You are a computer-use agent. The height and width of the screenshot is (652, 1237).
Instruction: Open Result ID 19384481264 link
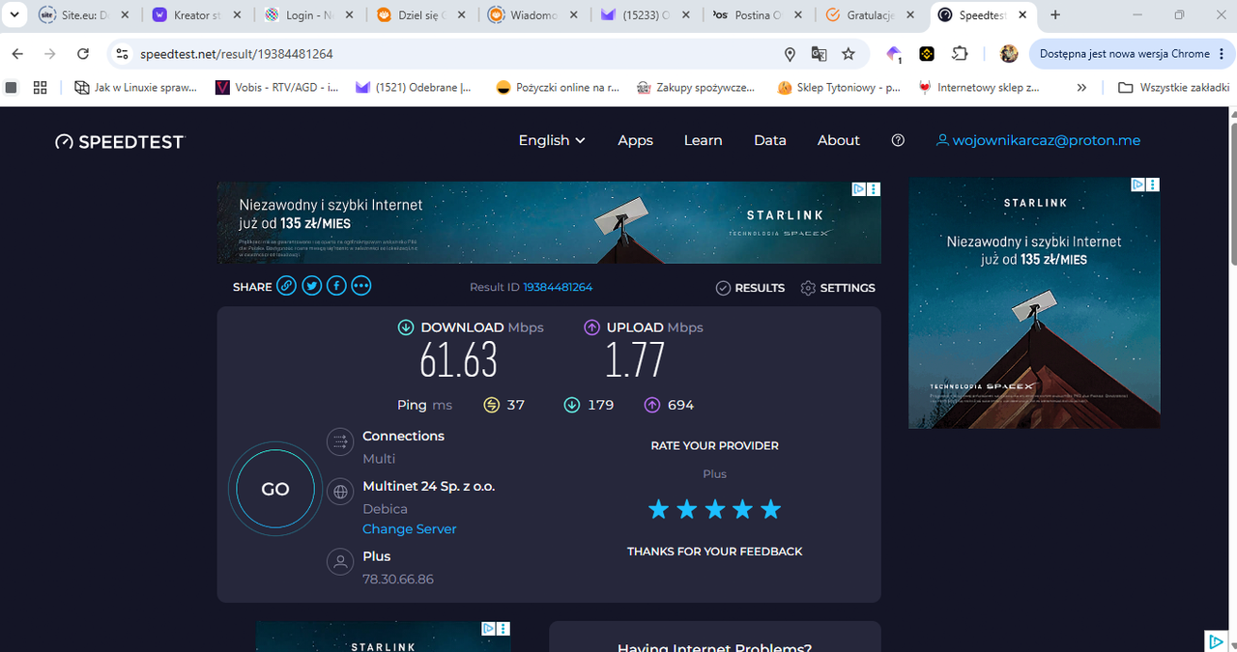(x=558, y=288)
